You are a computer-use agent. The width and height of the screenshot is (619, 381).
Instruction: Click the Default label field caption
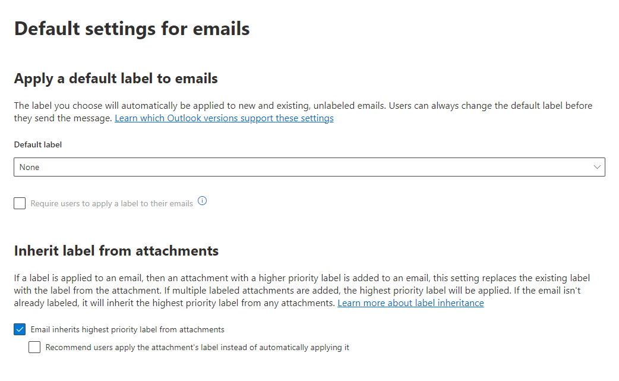[x=38, y=145]
